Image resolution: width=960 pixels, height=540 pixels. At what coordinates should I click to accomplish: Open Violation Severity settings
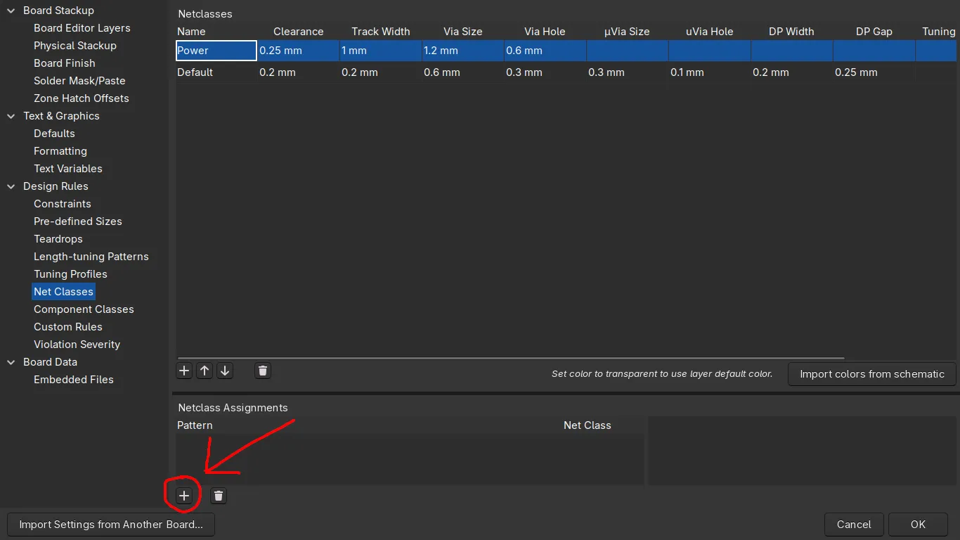[77, 345]
